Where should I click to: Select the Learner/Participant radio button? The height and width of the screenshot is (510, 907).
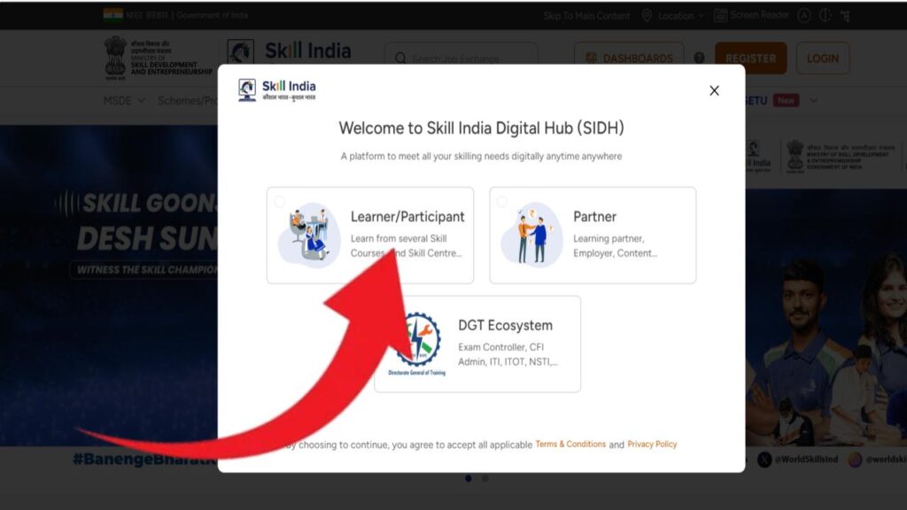tap(280, 200)
